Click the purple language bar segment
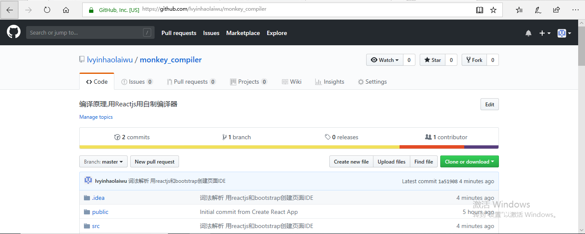 pos(481,147)
